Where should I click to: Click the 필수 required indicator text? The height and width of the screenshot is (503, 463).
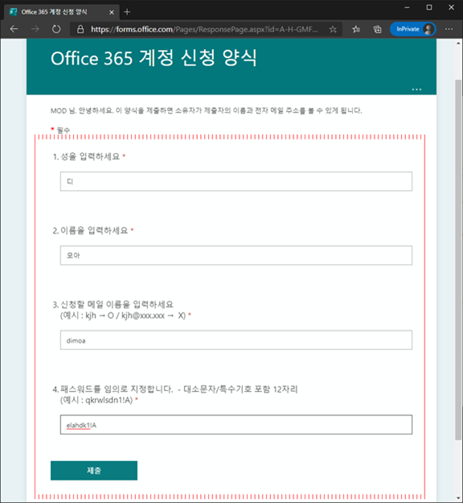coord(64,130)
